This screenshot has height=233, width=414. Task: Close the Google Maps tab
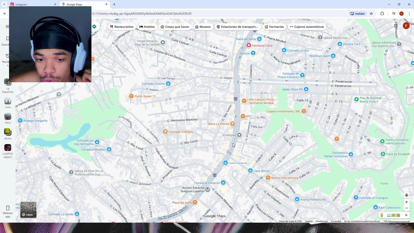point(106,4)
